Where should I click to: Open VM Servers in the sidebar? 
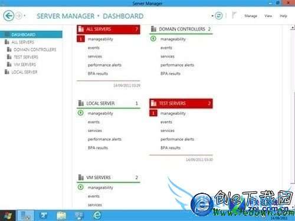click(25, 64)
